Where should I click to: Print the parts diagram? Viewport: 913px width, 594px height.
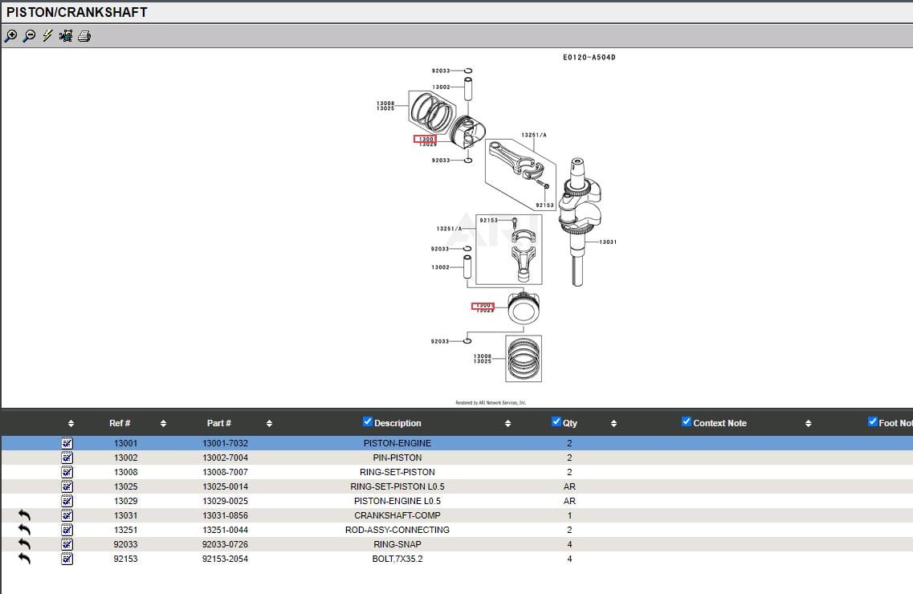coord(84,36)
